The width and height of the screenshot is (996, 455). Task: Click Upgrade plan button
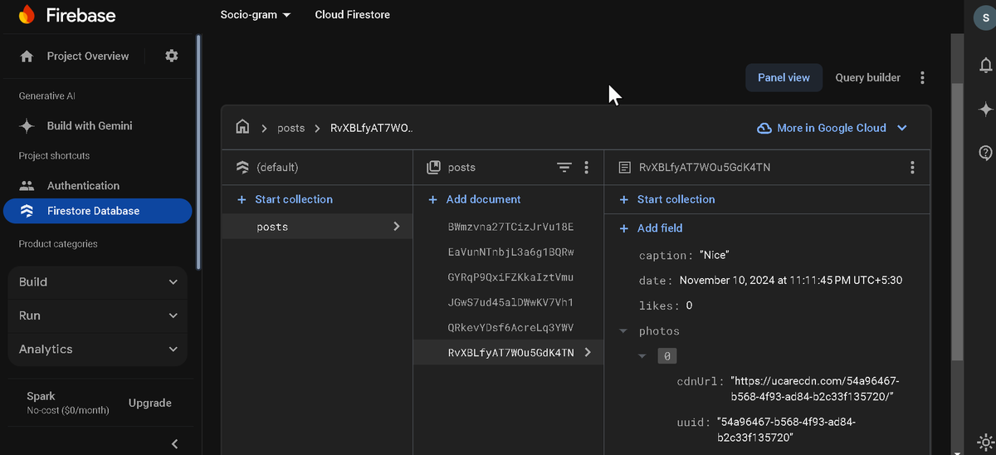[150, 403]
